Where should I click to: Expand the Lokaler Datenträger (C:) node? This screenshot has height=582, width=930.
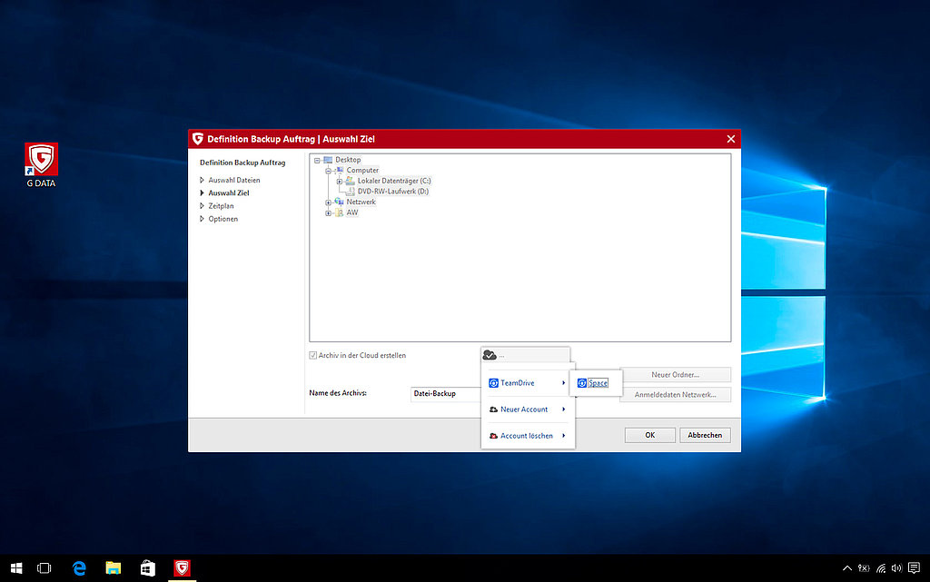339,181
